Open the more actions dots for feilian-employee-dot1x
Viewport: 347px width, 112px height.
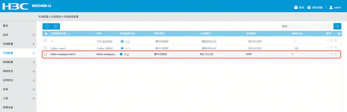327,54
